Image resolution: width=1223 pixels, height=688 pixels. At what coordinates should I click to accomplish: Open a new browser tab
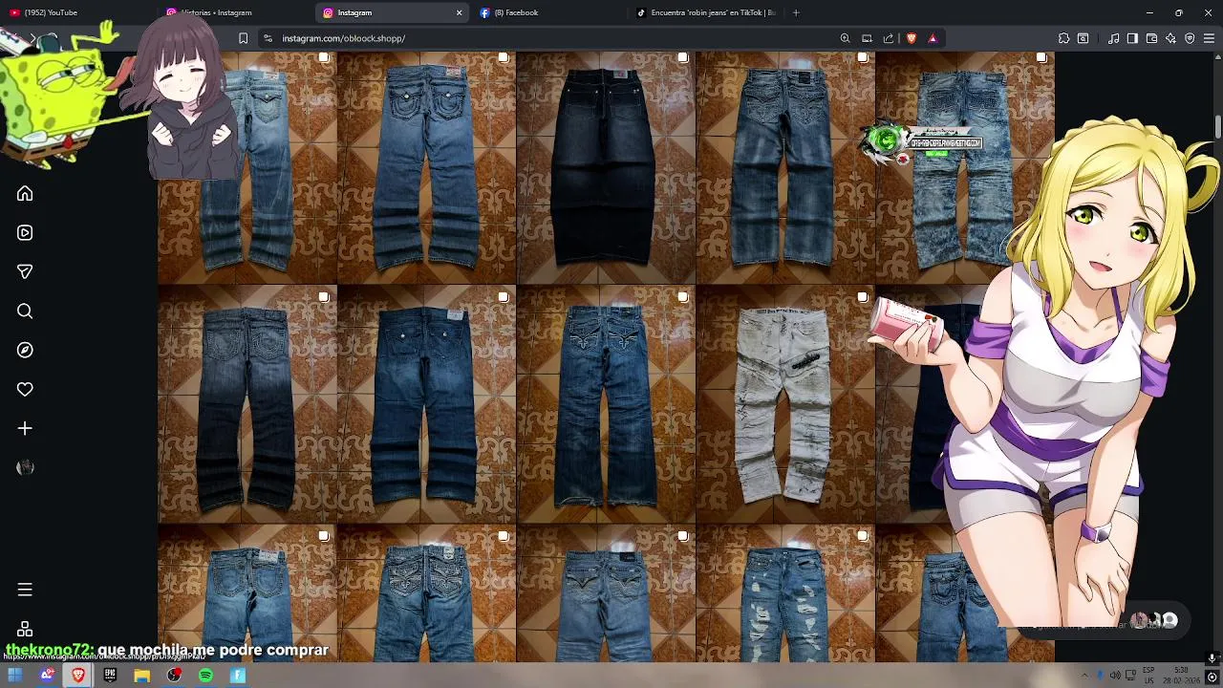796,12
